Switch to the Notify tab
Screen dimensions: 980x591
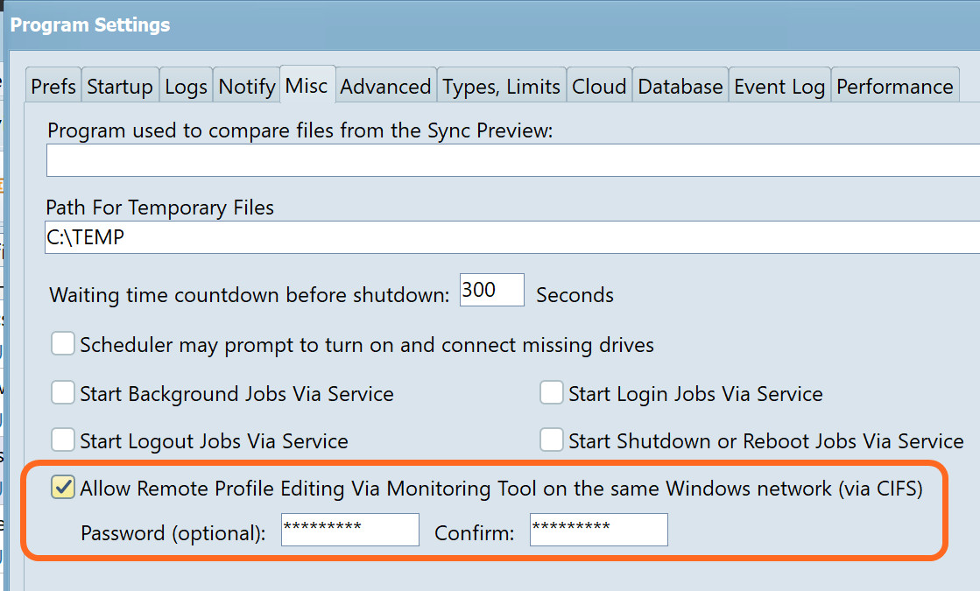[246, 86]
